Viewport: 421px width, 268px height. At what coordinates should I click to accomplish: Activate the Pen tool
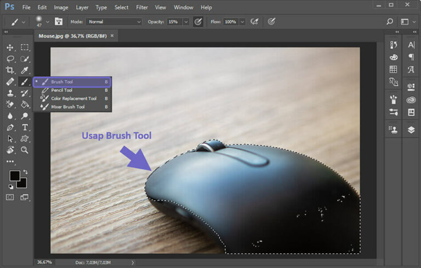(x=10, y=127)
